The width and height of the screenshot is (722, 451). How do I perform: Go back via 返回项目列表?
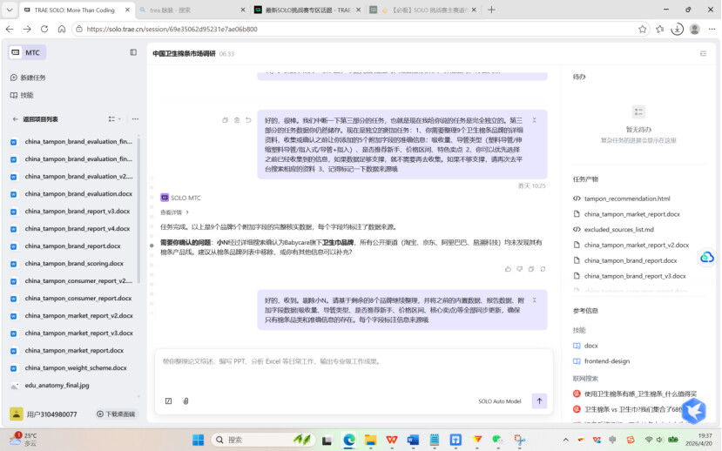pos(40,119)
